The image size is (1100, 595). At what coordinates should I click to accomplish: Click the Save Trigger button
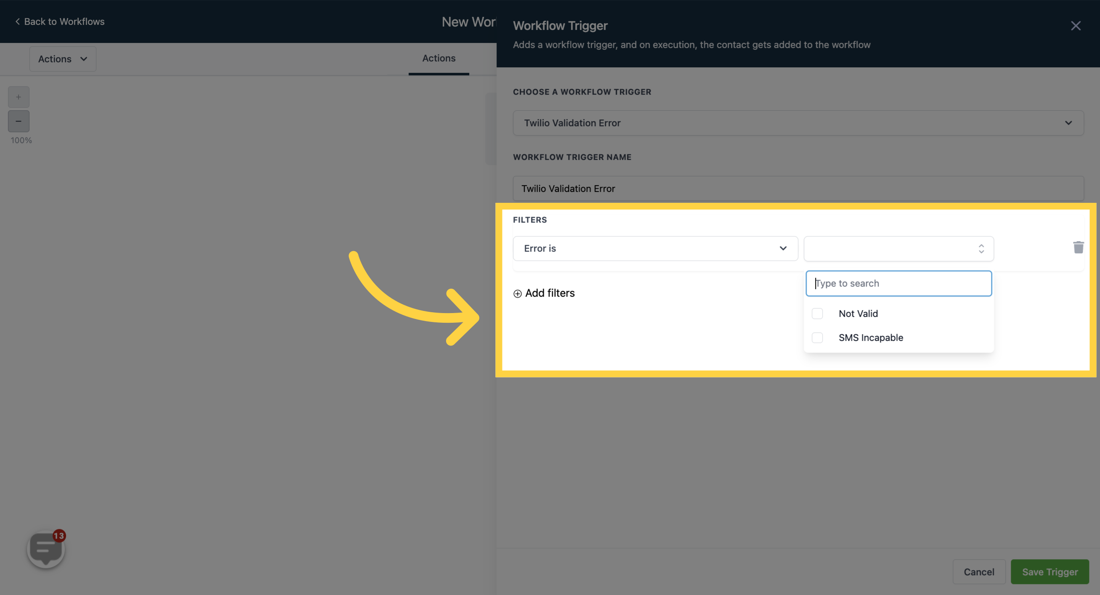tap(1050, 571)
